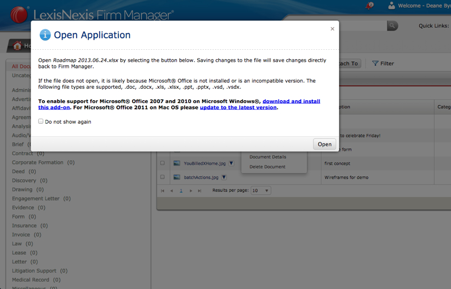451x289 pixels.
Task: Follow the download and install add-on link
Action: [291, 101]
